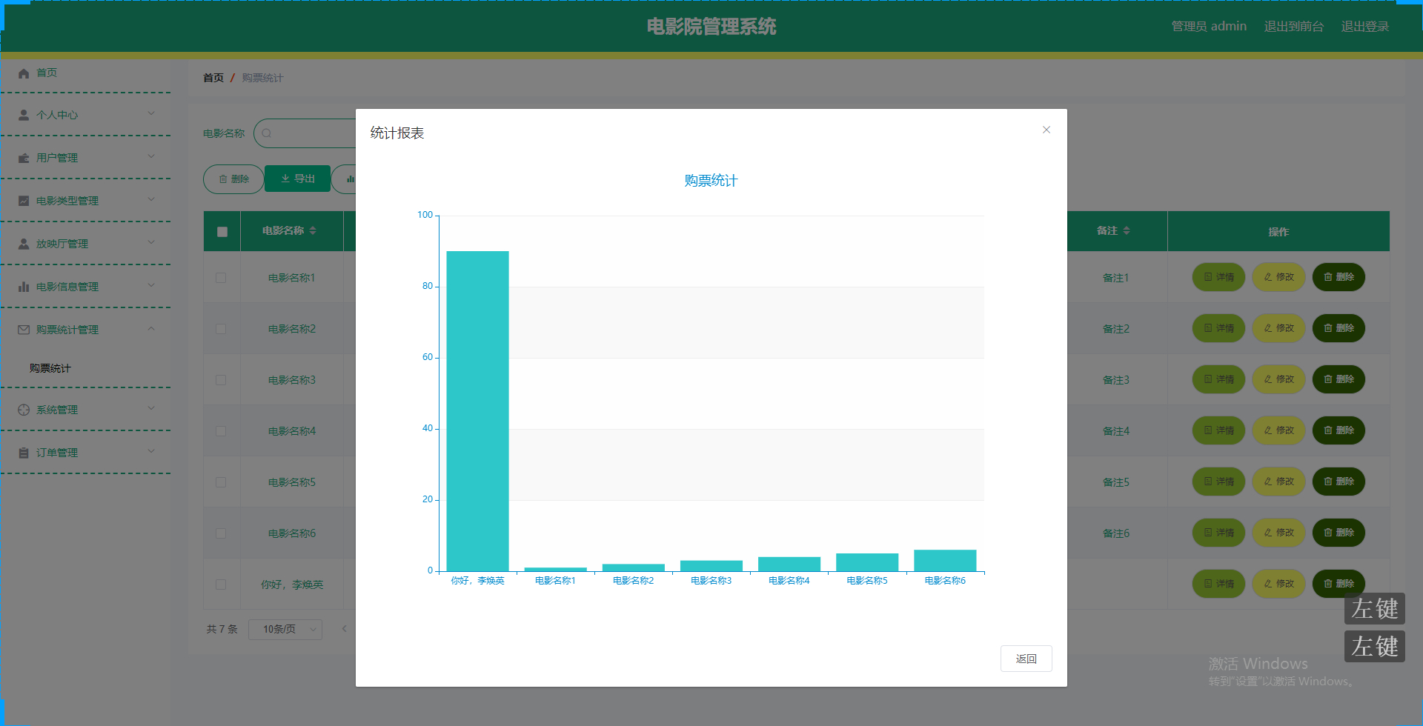This screenshot has width=1423, height=726.
Task: Click sort arrows on 电影名称 column header
Action: pos(313,230)
